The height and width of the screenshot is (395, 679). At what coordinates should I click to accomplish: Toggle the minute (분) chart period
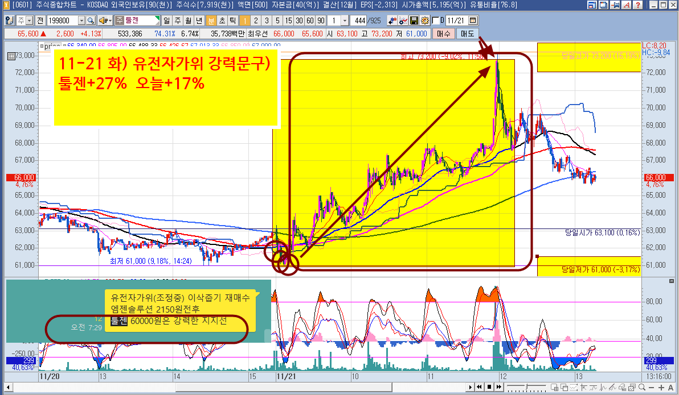tap(211, 20)
